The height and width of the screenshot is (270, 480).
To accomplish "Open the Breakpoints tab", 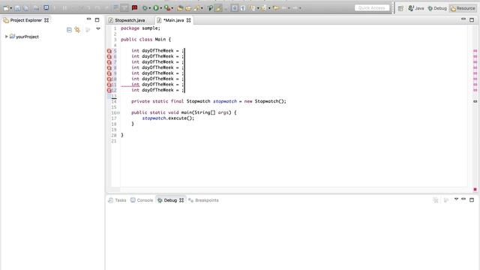I will click(203, 200).
